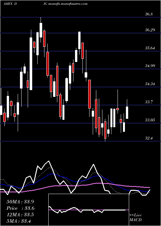161x226 pixels.
Task: Click the 36.29 price axis label
Action: tap(150, 30)
